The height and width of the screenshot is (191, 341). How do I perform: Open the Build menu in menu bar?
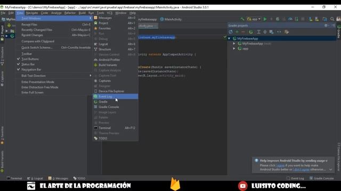pos(82,13)
